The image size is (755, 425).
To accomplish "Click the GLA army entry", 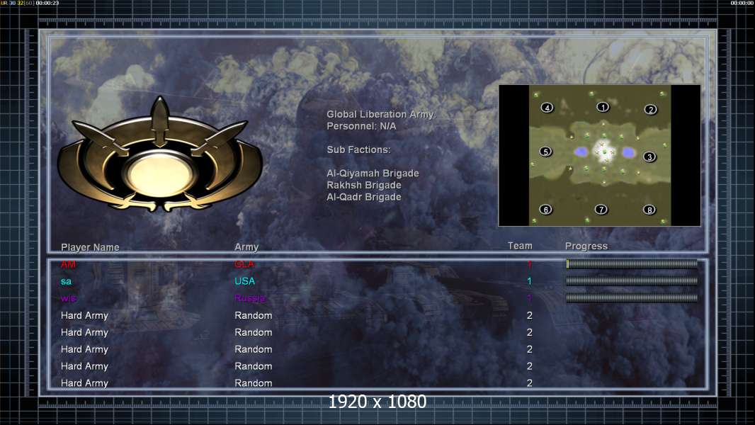I will [x=244, y=264].
